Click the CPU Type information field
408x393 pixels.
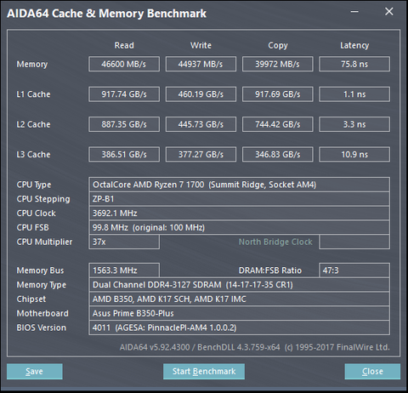click(x=239, y=185)
